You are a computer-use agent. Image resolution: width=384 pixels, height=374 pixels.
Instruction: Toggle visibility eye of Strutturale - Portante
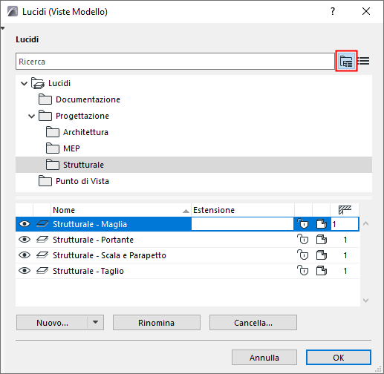[x=25, y=240]
